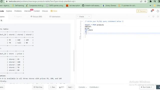The width and height of the screenshot is (160, 90).
Task: Click the divider handle between the panels
Action: [x=75, y=47]
